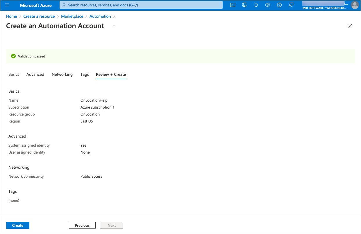Click the (none) tags value
Viewport: 361px width, 234px height.
(14, 200)
